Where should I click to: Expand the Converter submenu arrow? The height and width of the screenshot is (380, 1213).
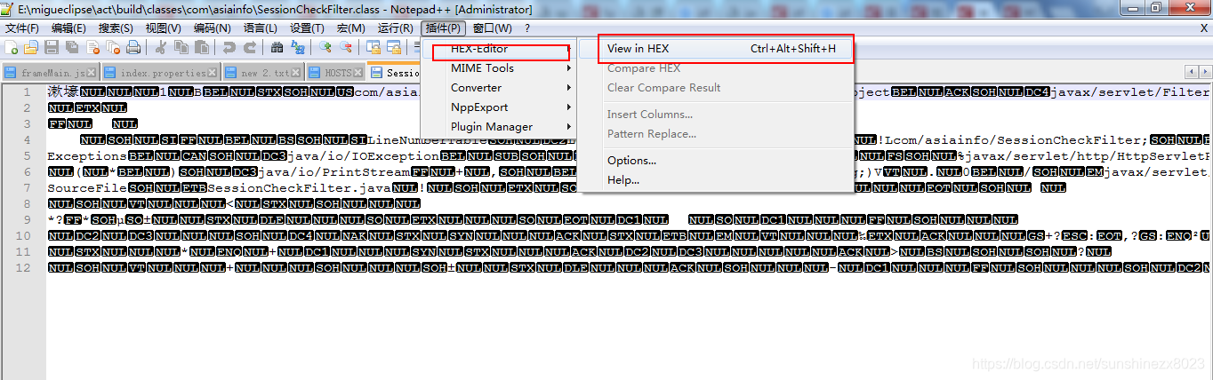569,88
